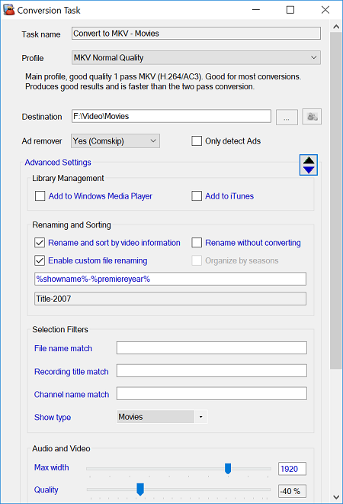Click the app icon in the title bar
This screenshot has height=504, width=343.
click(9, 10)
